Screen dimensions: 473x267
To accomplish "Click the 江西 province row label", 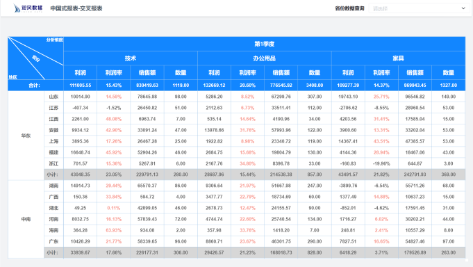I will pyautogui.click(x=53, y=119).
